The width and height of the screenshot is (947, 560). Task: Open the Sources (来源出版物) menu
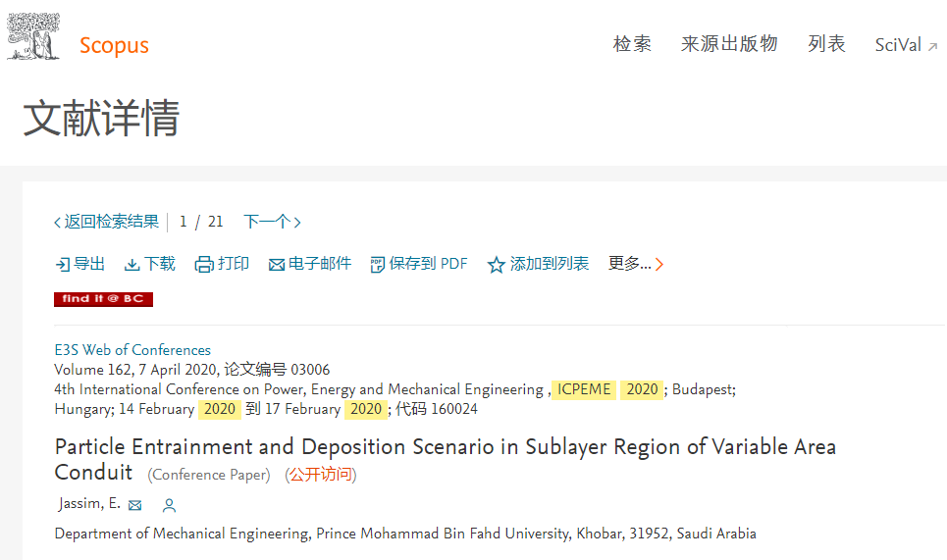(x=729, y=44)
